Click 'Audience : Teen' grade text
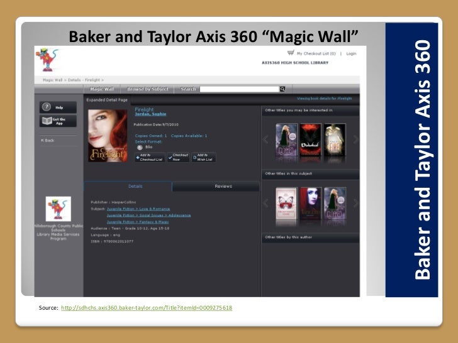The height and width of the screenshot is (343, 458). 130,229
